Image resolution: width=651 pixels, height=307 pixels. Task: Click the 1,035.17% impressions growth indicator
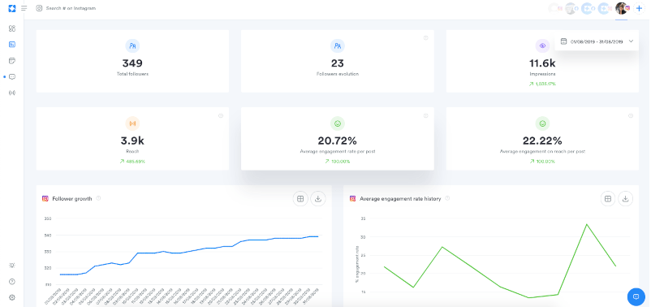[542, 84]
